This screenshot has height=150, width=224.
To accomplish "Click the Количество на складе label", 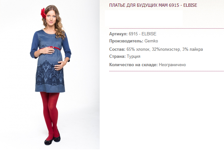I will (x=133, y=65).
